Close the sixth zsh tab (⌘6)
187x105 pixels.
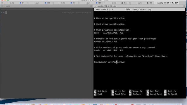point(130,3)
